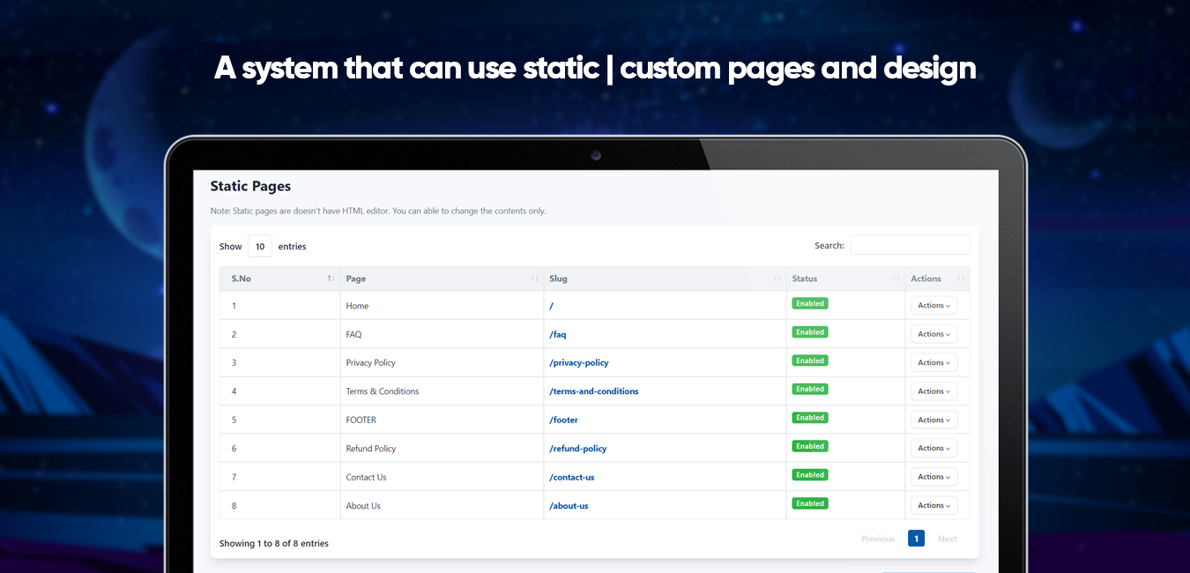Screen dimensions: 1190x573
Task: Sort table by S.No column arrows
Action: (331, 279)
